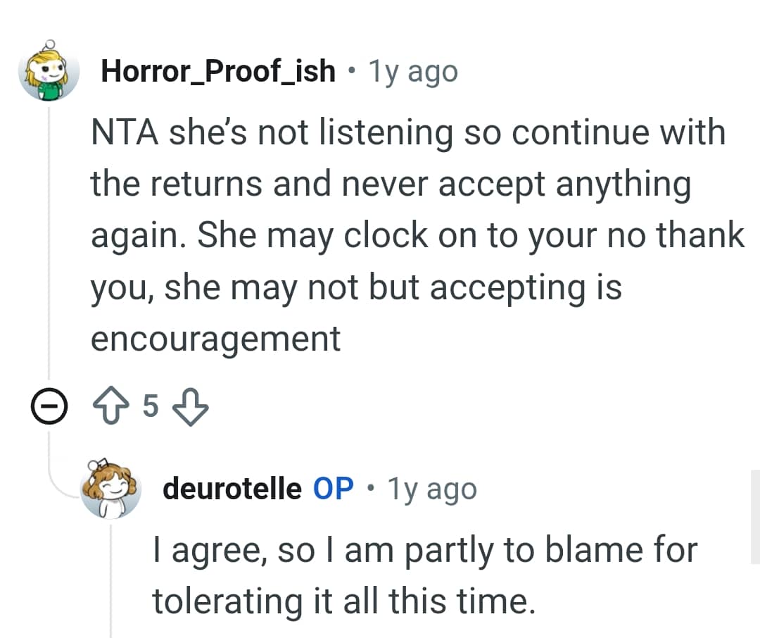Click the thread line to collapse replies
Image resolution: width=760 pixels, height=638 pixels.
[48, 246]
